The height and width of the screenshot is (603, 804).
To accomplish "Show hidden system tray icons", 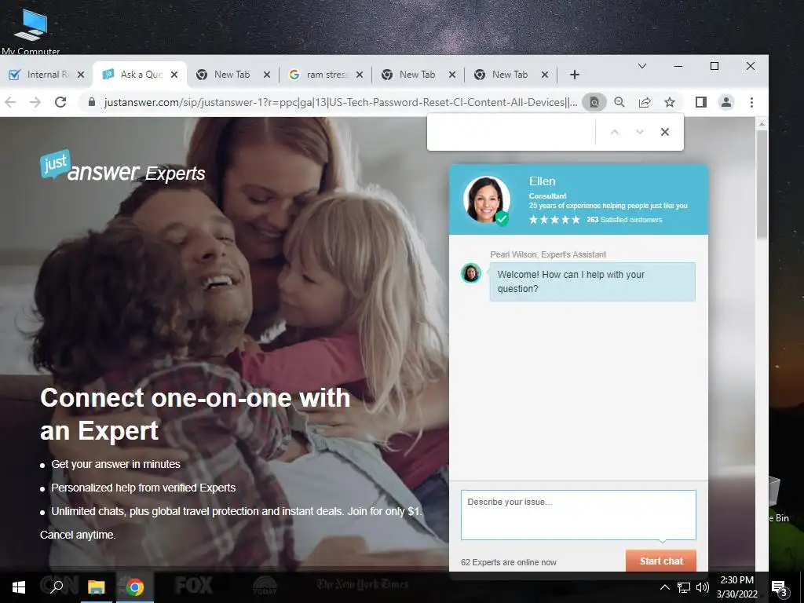I will coord(664,587).
